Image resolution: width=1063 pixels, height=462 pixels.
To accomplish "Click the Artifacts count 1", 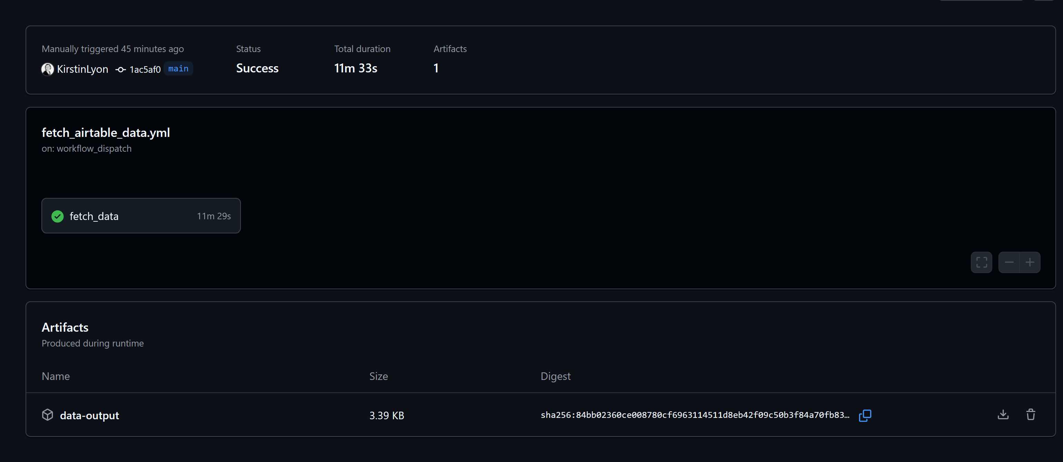I will [x=436, y=68].
